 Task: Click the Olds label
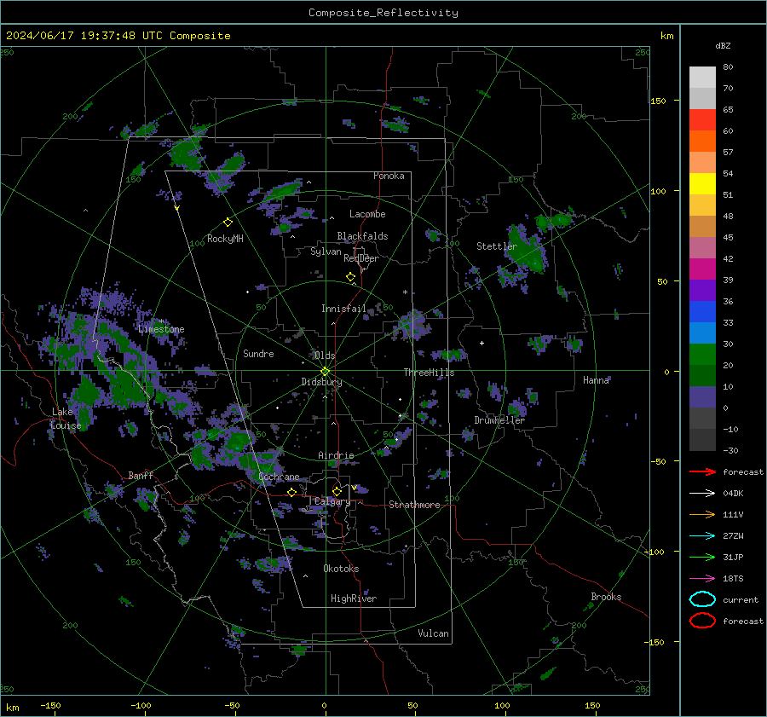(325, 356)
